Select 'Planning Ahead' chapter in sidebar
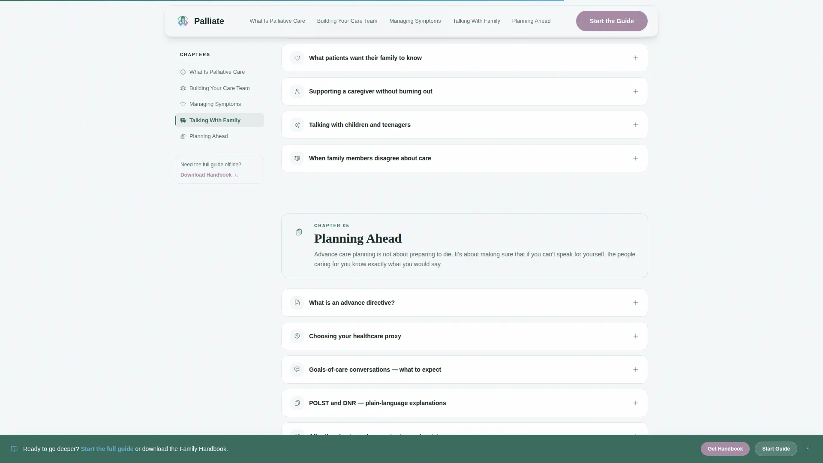The height and width of the screenshot is (463, 823). coord(219,136)
